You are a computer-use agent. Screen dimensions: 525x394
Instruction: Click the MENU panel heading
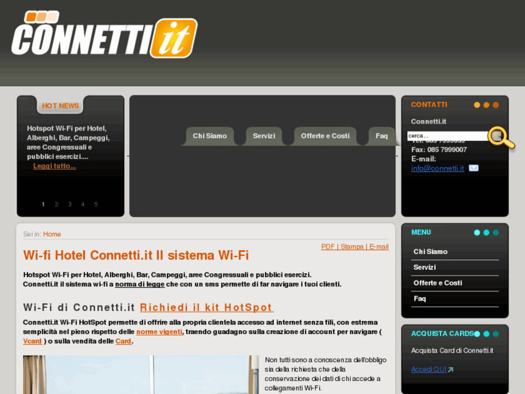tap(421, 232)
